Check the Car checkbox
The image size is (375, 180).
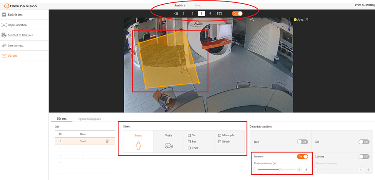pyautogui.click(x=189, y=135)
